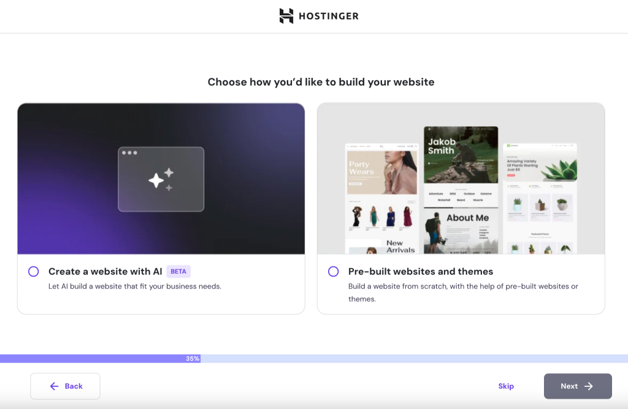
Task: Click the BETA badge next to the AI option
Action: (178, 271)
